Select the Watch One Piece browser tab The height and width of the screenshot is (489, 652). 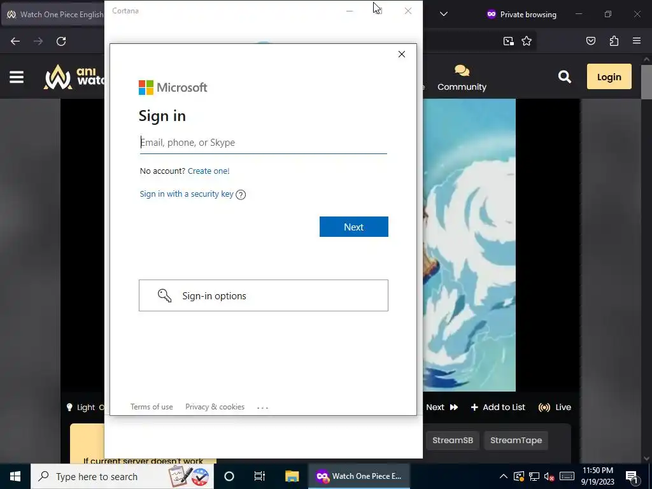53,14
